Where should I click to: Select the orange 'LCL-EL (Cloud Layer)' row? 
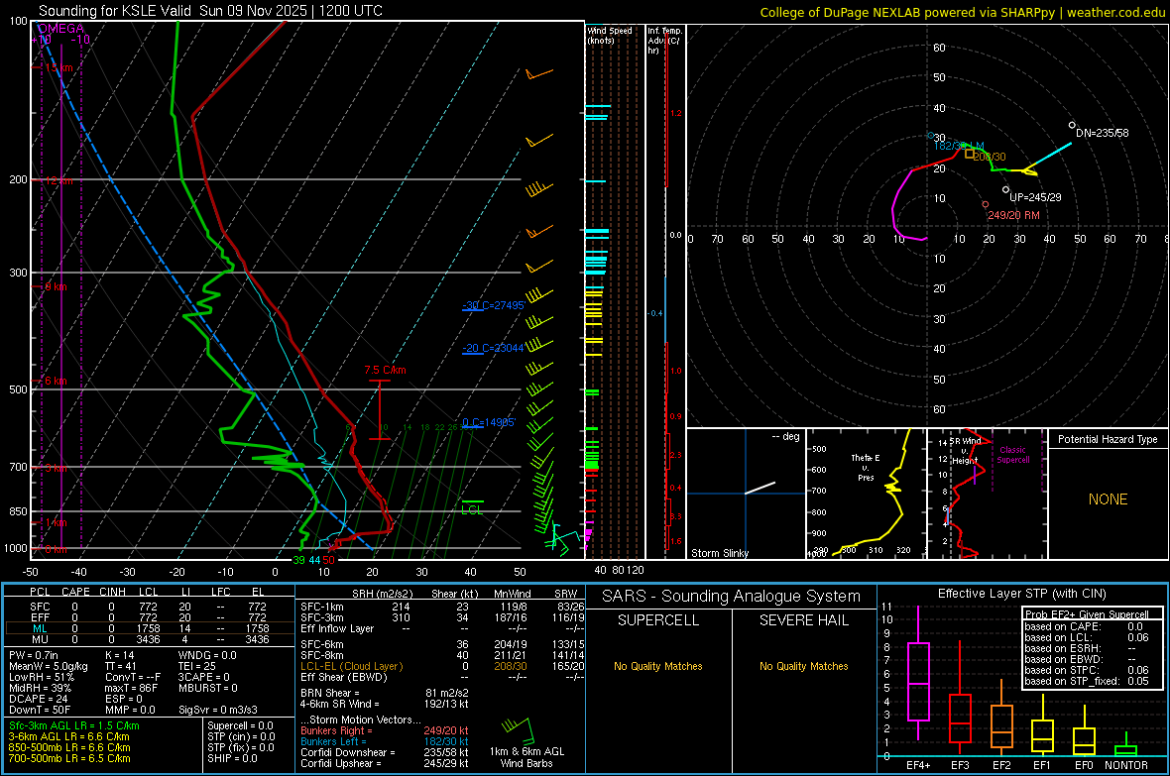(x=442, y=666)
